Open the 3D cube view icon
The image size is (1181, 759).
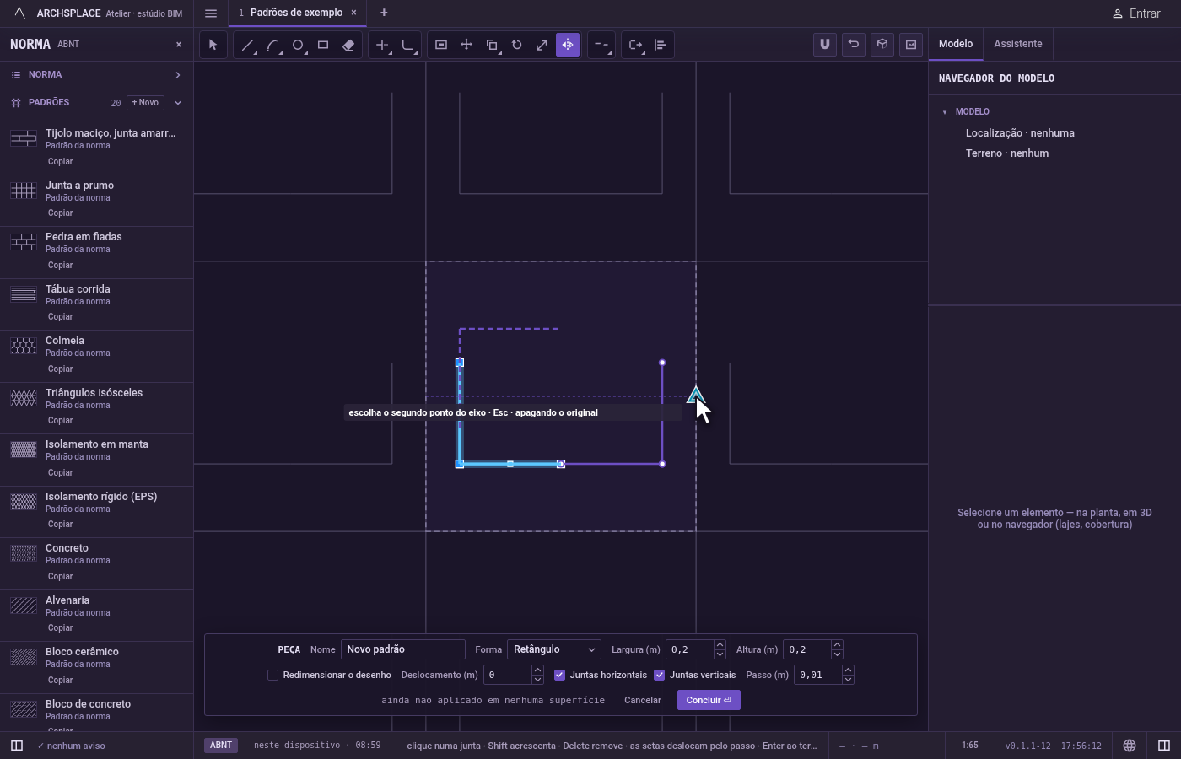coord(882,45)
